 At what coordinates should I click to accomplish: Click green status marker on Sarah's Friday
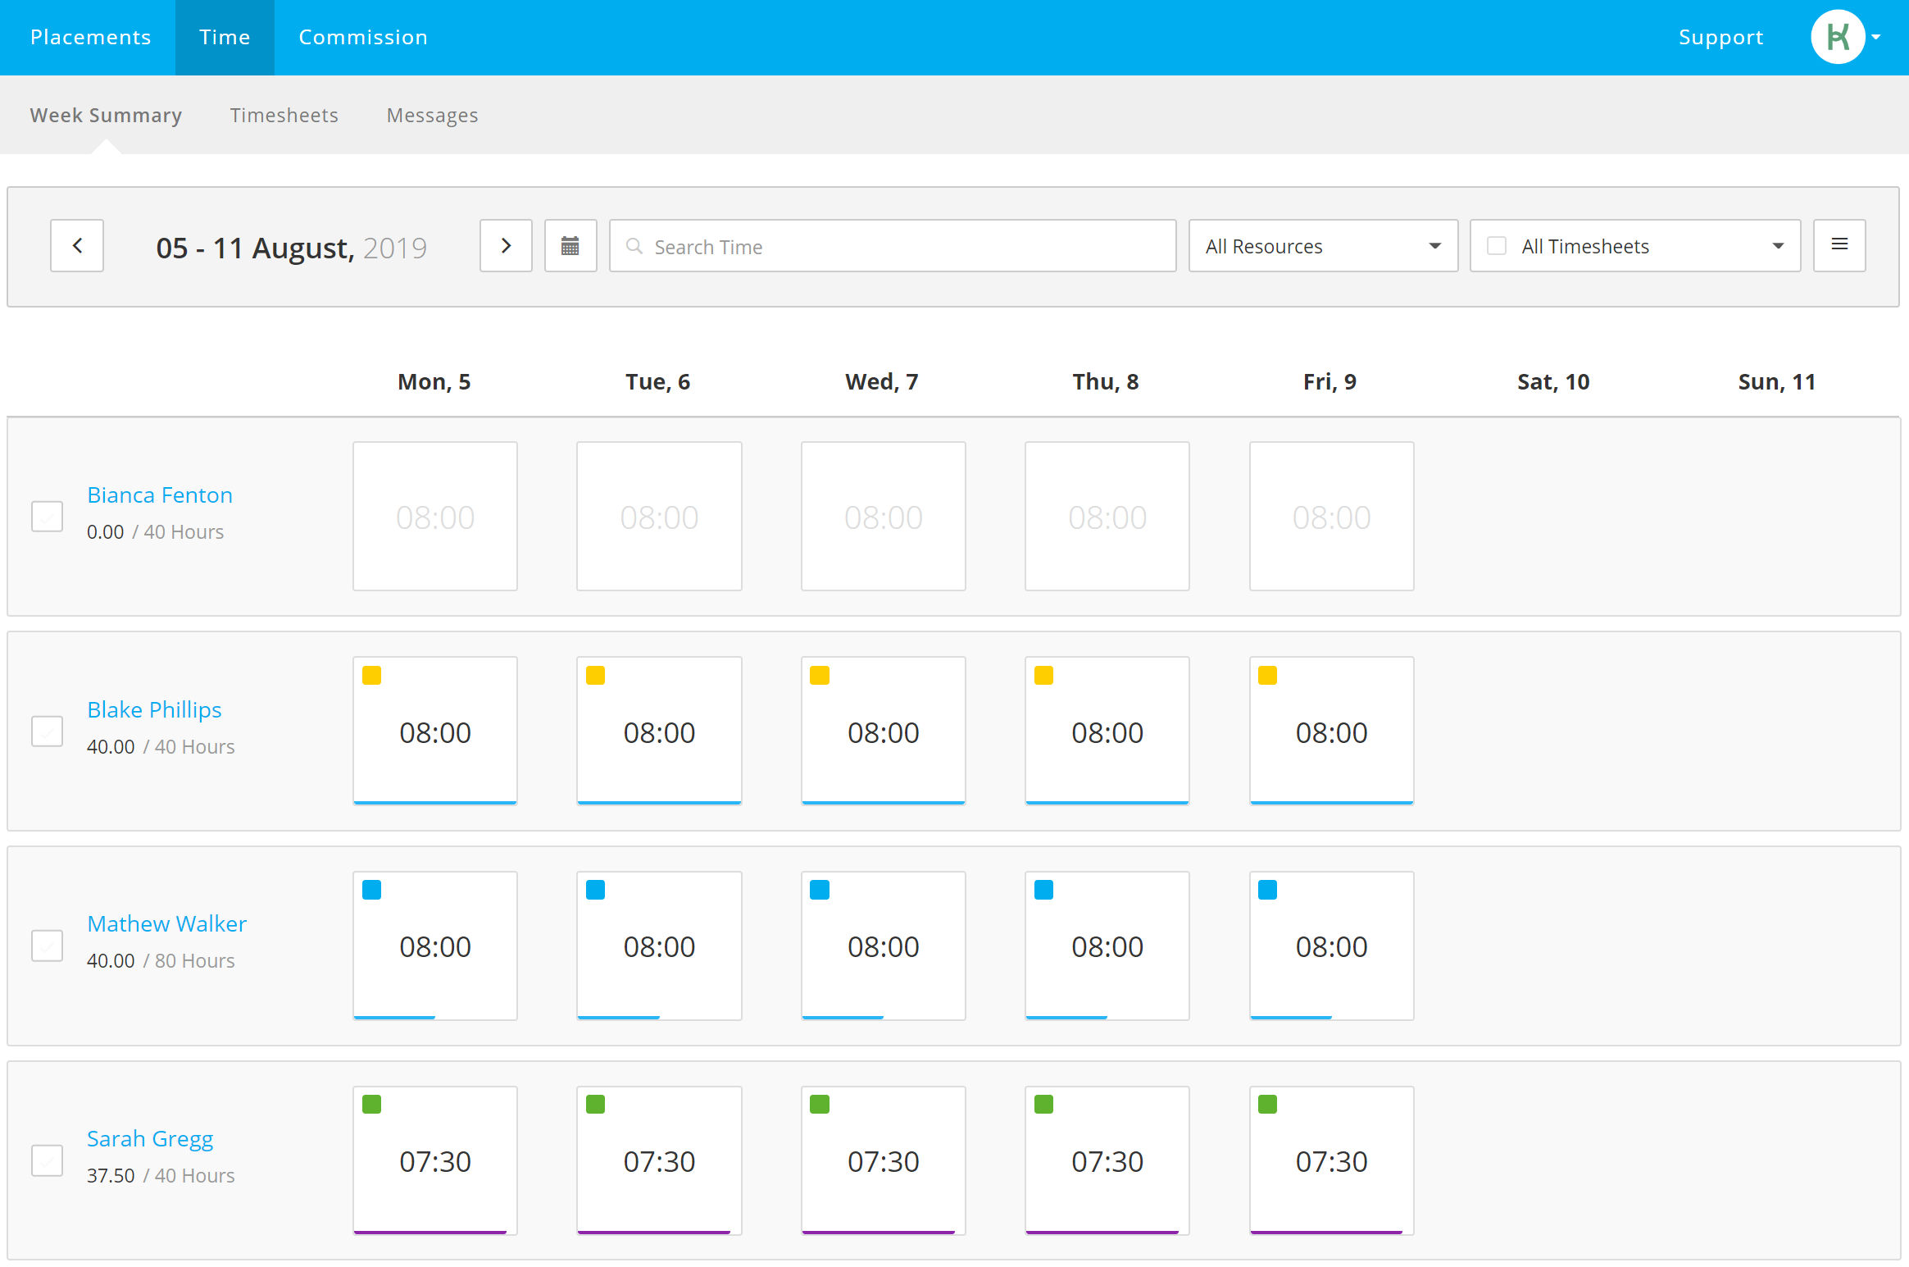point(1268,1105)
